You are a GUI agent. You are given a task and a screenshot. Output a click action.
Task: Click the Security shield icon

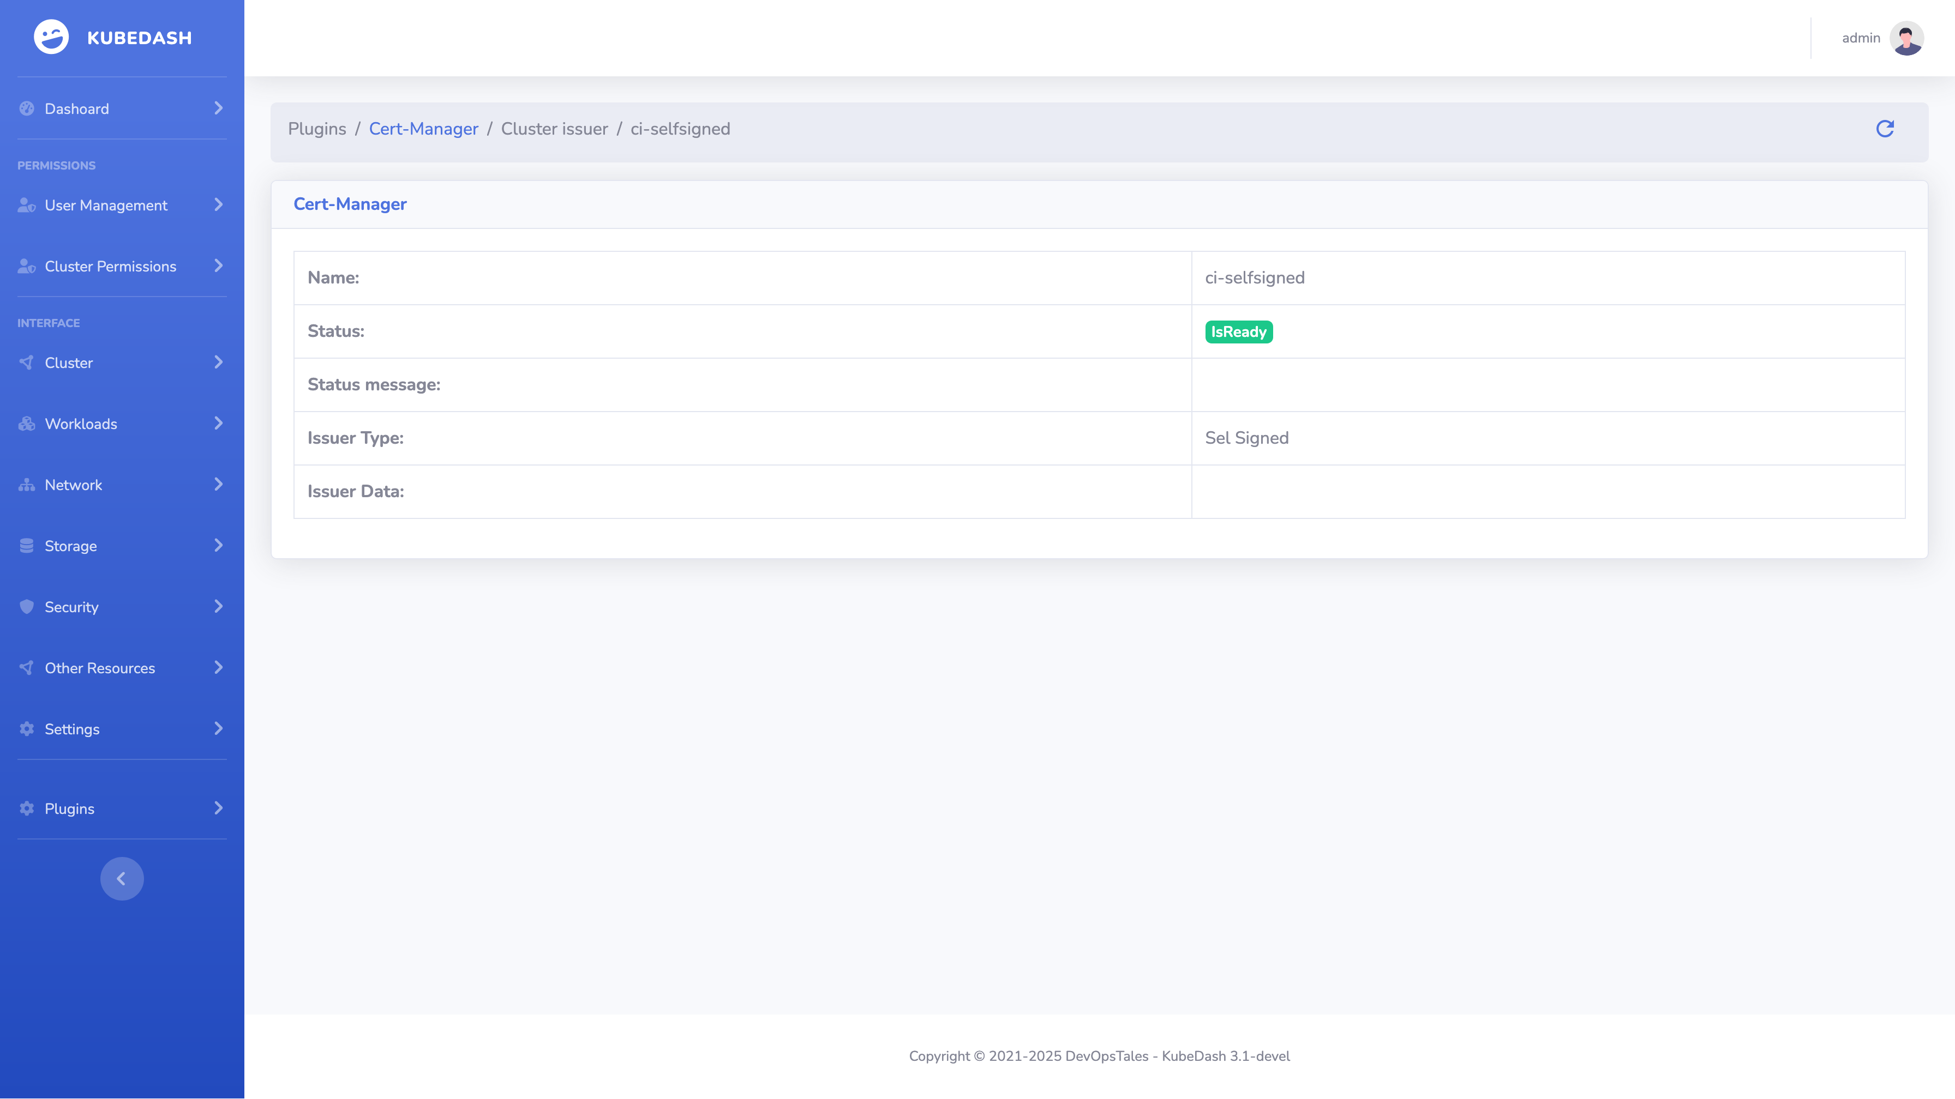[27, 607]
